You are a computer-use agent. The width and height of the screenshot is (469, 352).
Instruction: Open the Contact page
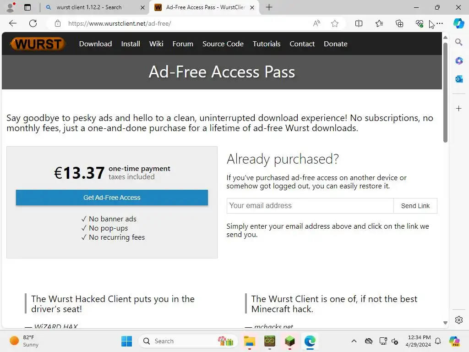click(302, 44)
